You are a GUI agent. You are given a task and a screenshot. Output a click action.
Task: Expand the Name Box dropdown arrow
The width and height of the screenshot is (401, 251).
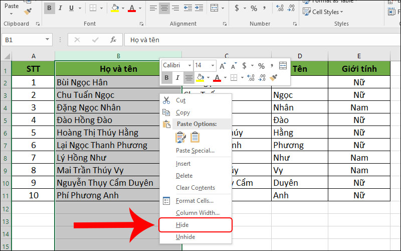(47, 40)
